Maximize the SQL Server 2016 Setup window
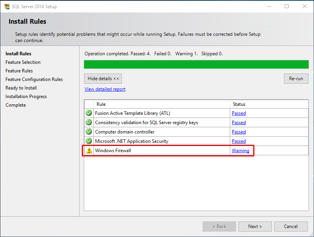Viewport: 314px width, 237px height. (x=287, y=6)
